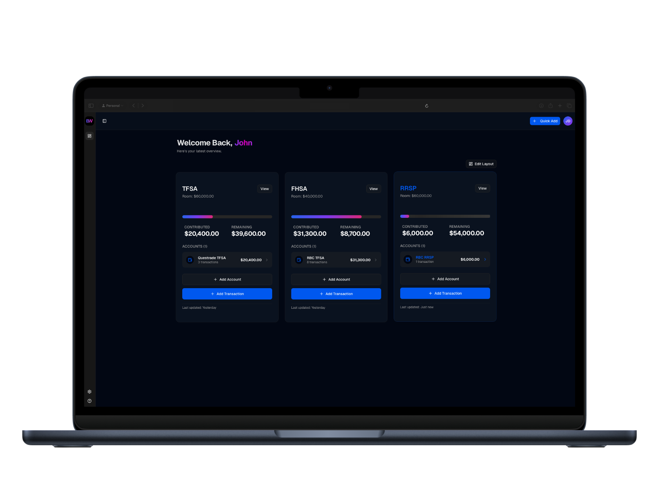This screenshot has width=659, height=494.
Task: Click the Quick Add button
Action: pyautogui.click(x=545, y=121)
